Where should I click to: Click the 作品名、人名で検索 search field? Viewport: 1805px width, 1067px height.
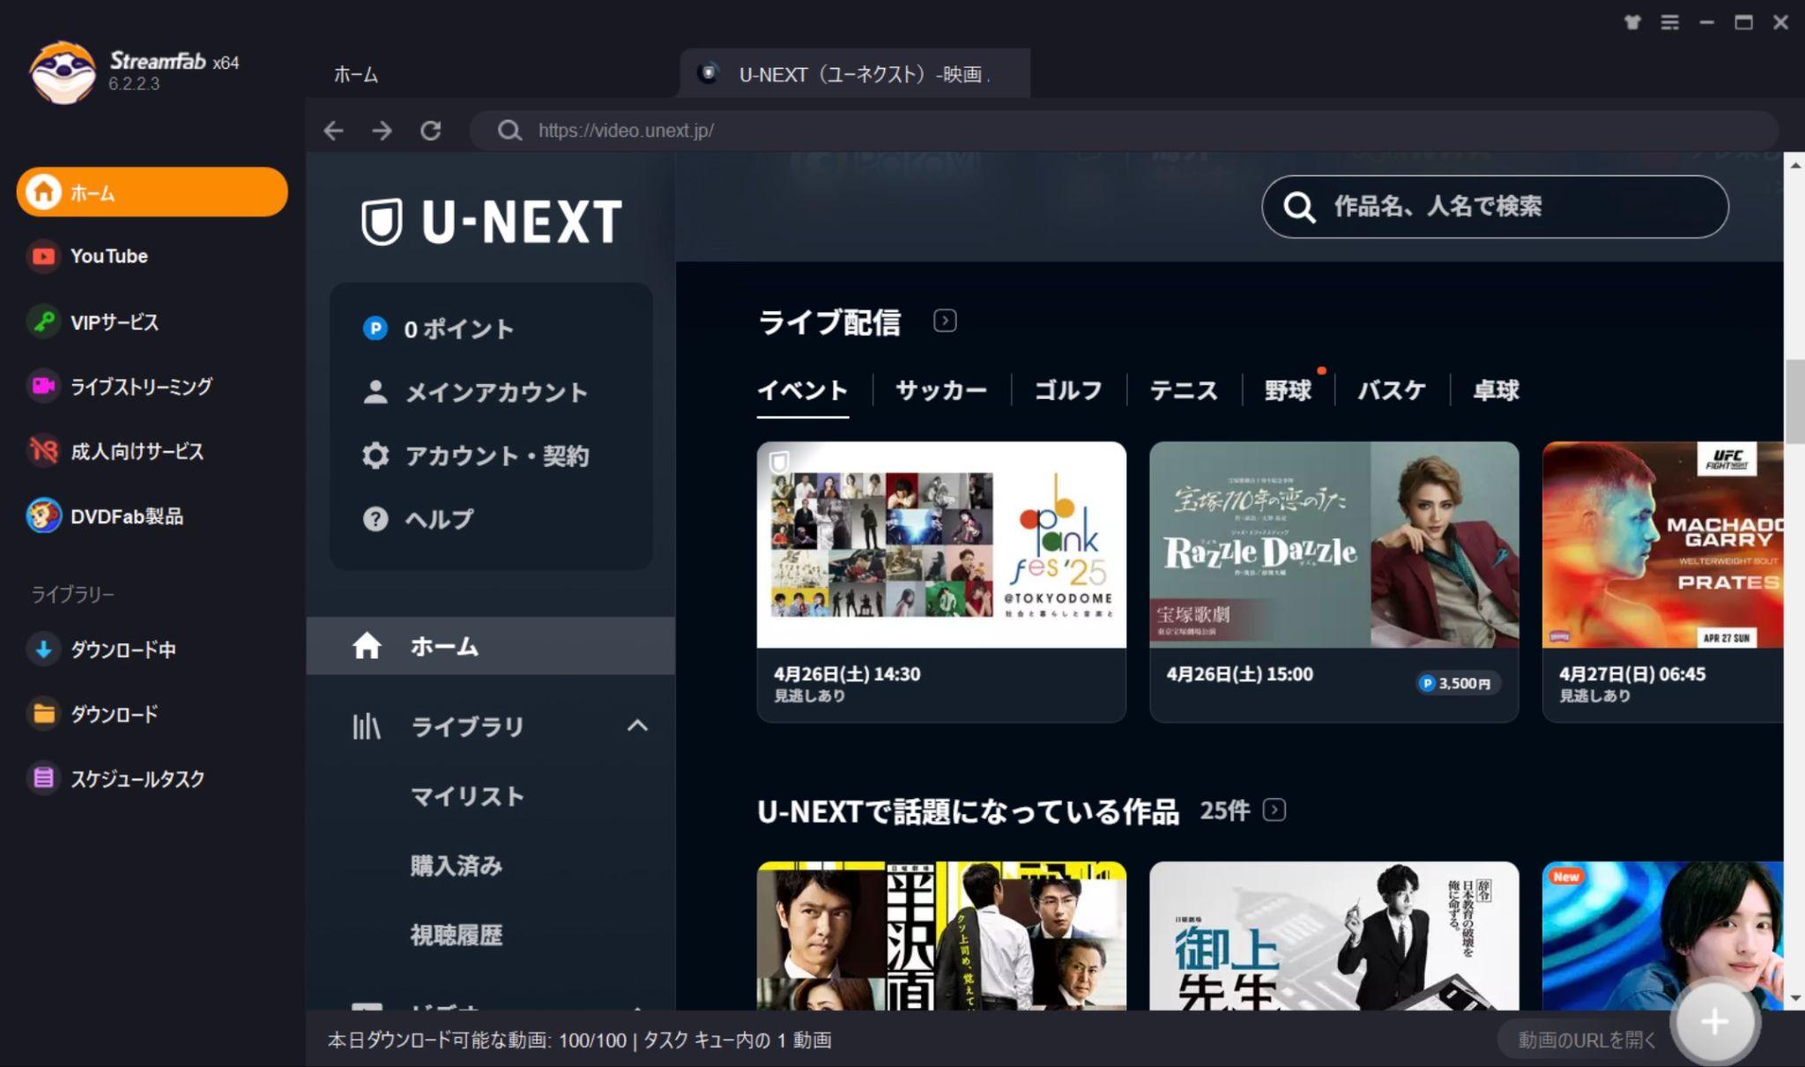pyautogui.click(x=1495, y=206)
